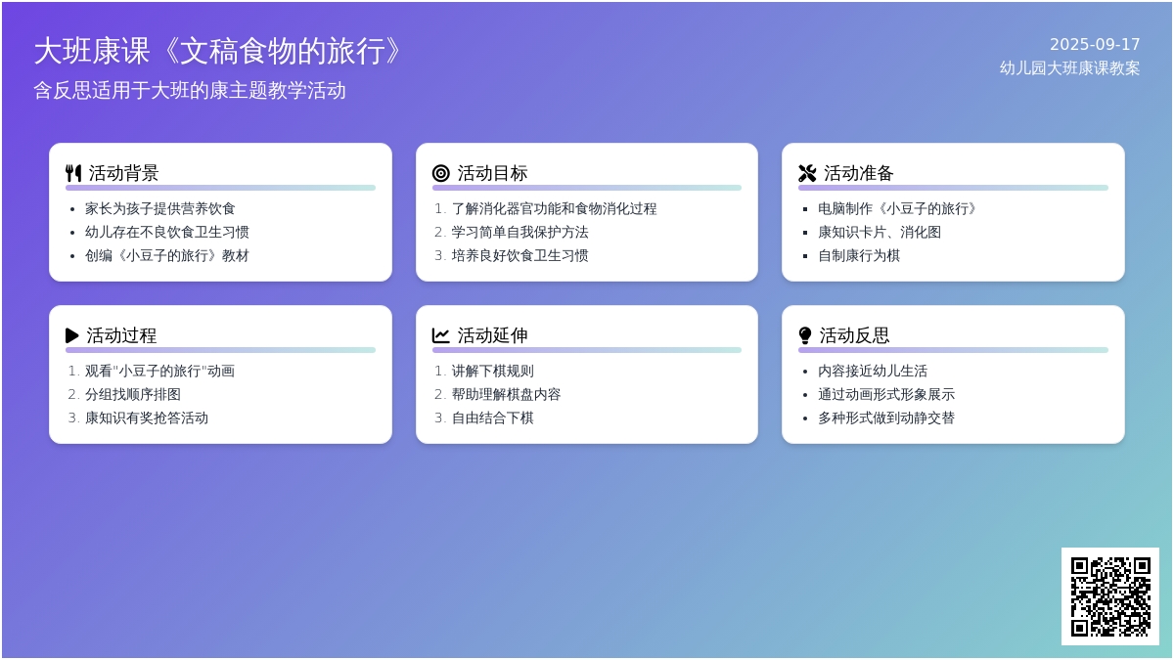Image resolution: width=1174 pixels, height=660 pixels.
Task: Click the tools icon beside 活动准备
Action: coord(807,173)
